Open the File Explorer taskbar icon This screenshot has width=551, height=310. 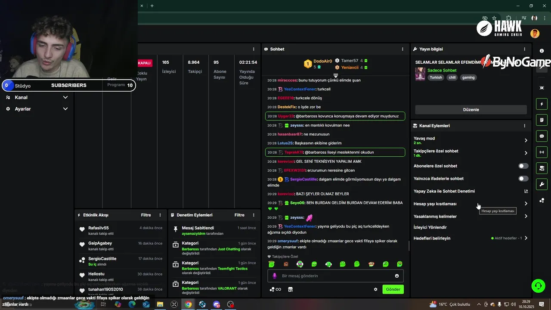coord(160,304)
